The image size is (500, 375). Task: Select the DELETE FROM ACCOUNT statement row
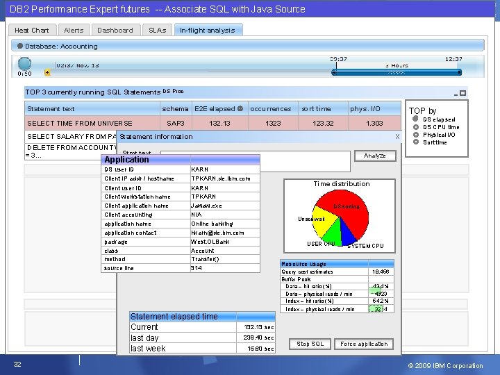[x=71, y=151]
